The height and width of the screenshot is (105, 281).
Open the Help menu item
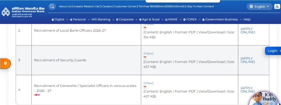click(x=247, y=19)
